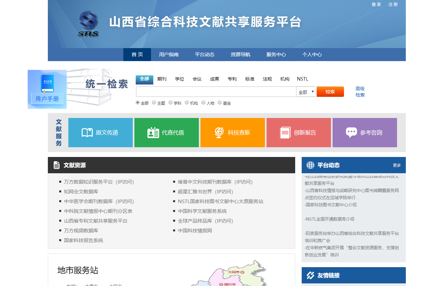Open 平台动态 in navigation bar
The height and width of the screenshot is (286, 440).
pos(205,55)
